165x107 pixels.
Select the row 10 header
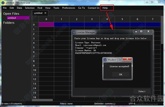[x=35, y=70]
